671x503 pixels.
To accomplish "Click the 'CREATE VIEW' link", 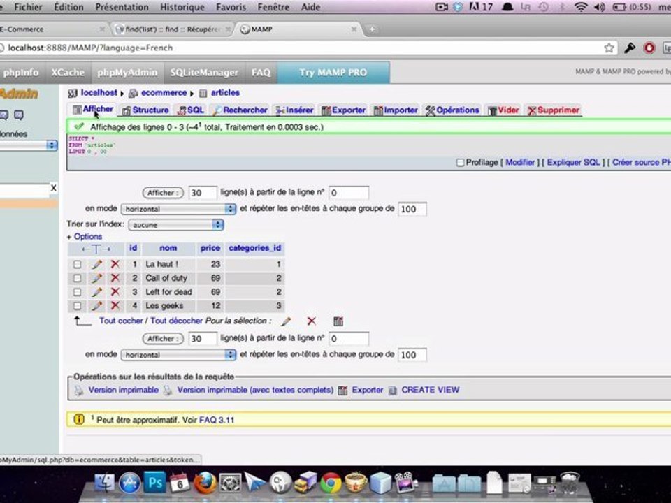I will [x=430, y=390].
